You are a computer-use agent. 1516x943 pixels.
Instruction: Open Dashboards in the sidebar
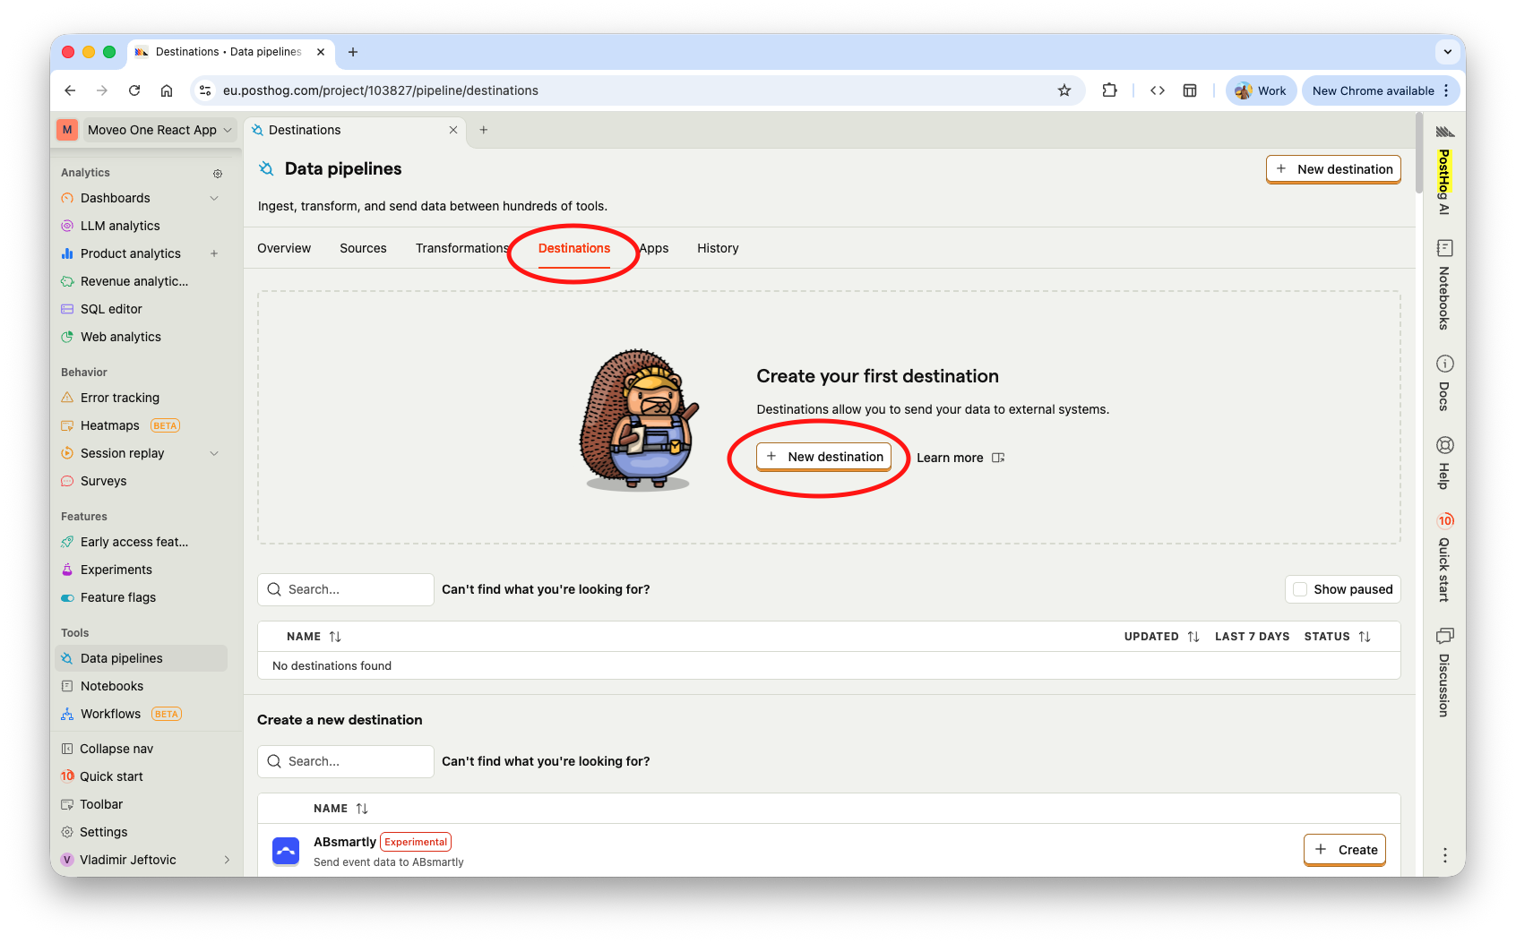pos(115,198)
